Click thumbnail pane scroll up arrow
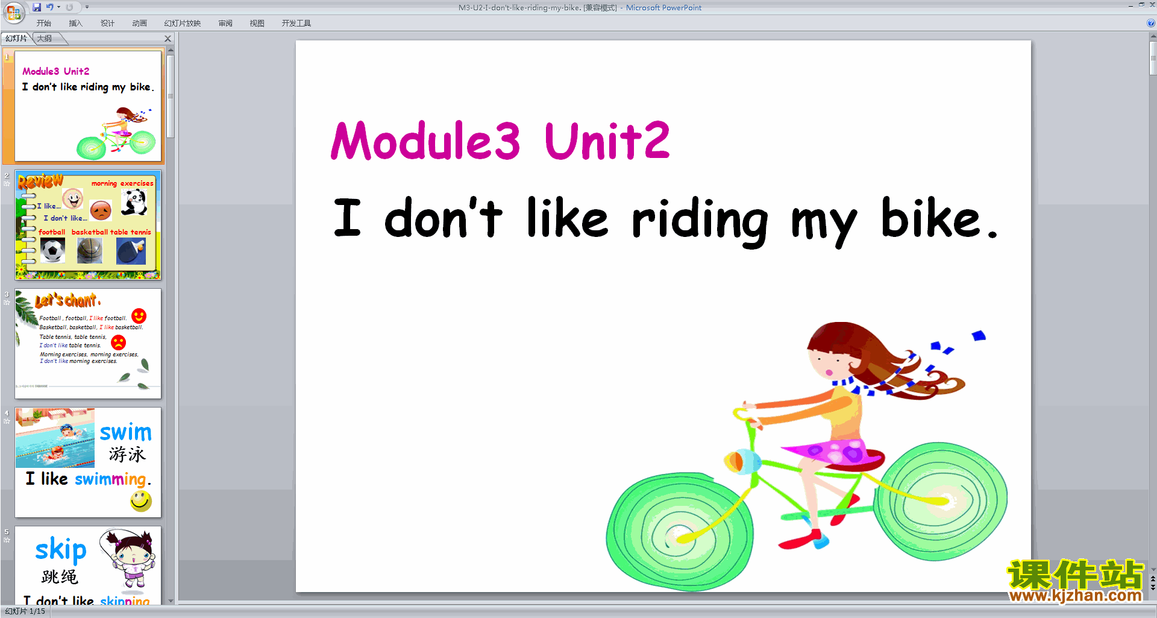 171,50
